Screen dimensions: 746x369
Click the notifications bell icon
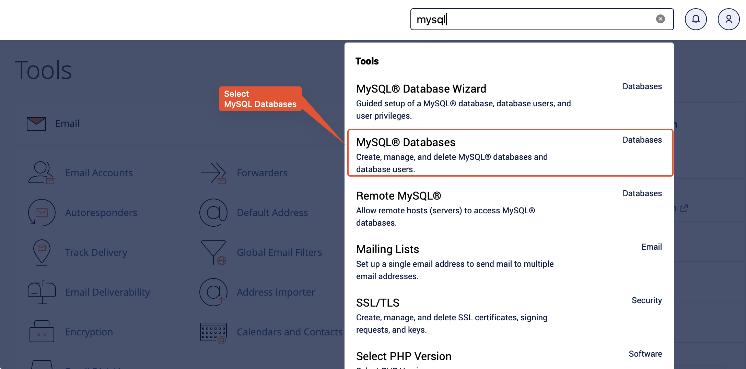(696, 19)
